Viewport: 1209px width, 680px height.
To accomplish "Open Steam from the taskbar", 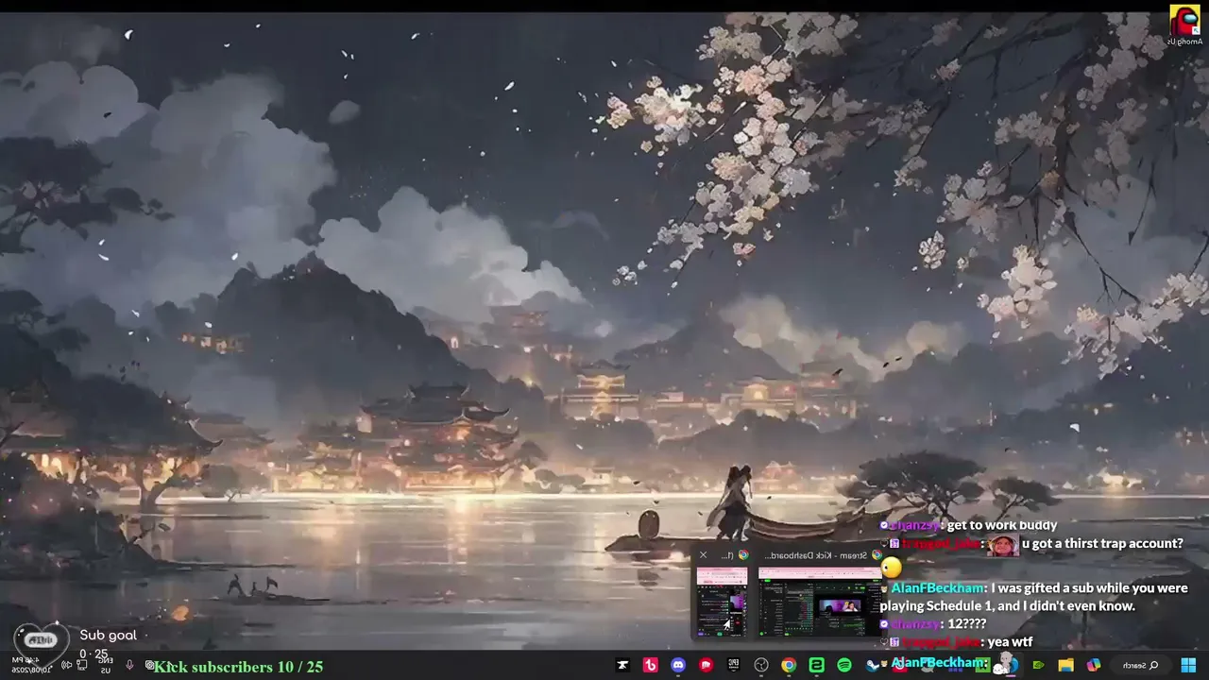I will [x=872, y=665].
